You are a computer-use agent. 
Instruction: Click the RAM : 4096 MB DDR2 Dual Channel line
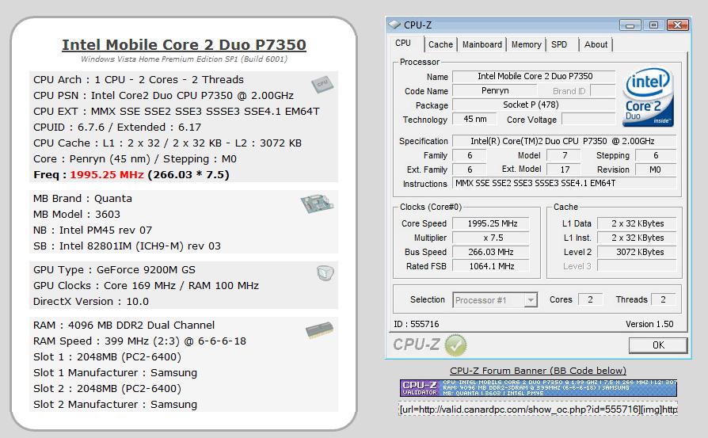pyautogui.click(x=124, y=326)
